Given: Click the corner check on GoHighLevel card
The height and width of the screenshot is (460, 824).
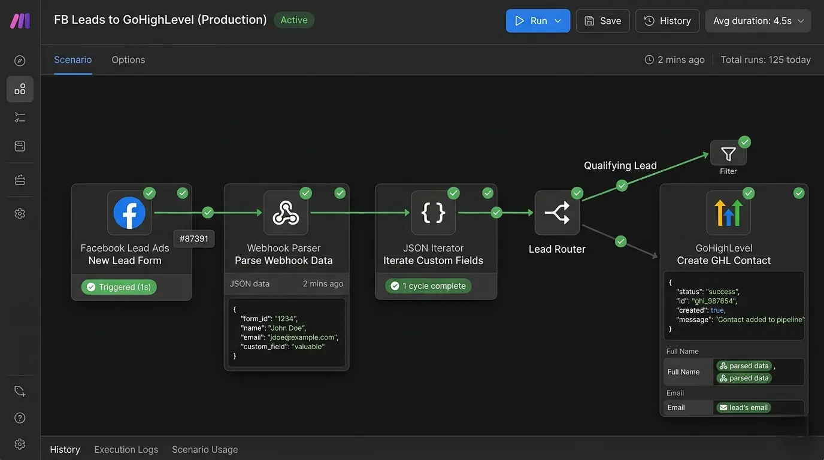Looking at the screenshot, I should click(799, 193).
